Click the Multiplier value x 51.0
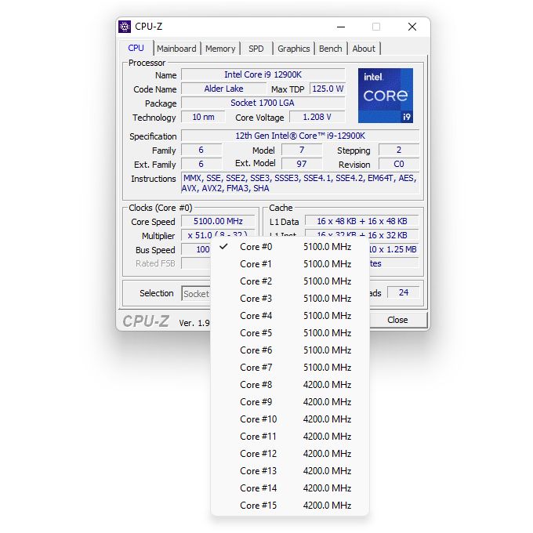 (218, 235)
